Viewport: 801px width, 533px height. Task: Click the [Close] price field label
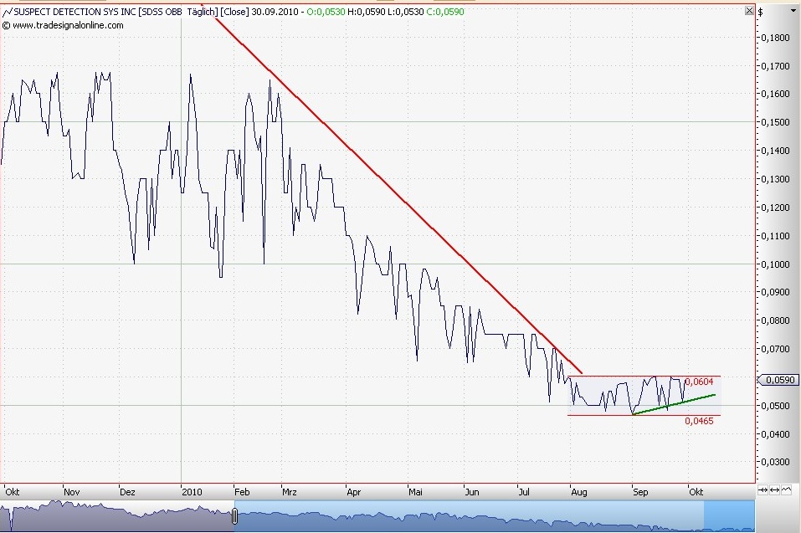pos(234,13)
